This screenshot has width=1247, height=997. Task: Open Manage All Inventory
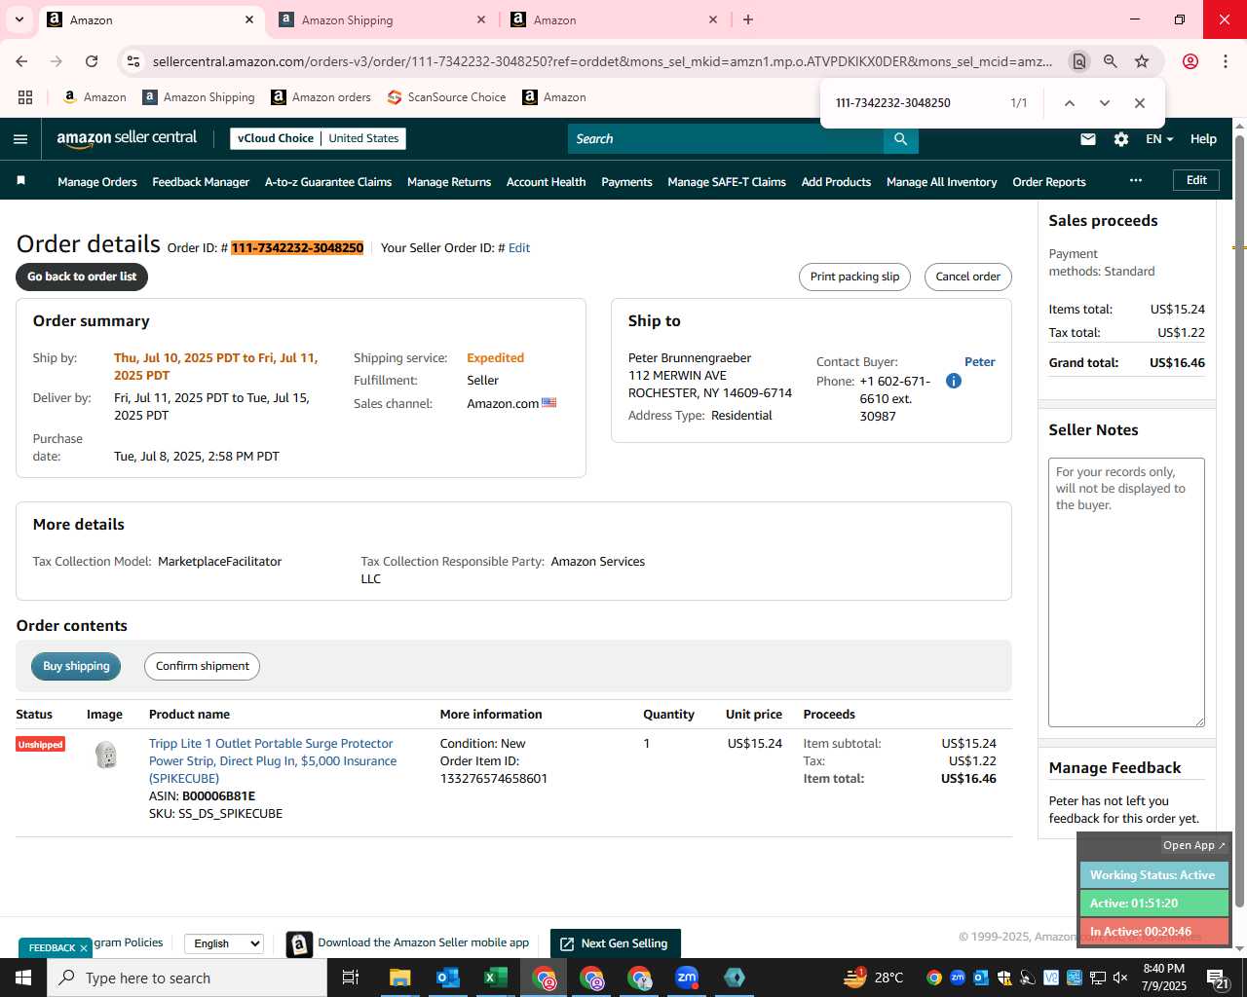pyautogui.click(x=942, y=182)
